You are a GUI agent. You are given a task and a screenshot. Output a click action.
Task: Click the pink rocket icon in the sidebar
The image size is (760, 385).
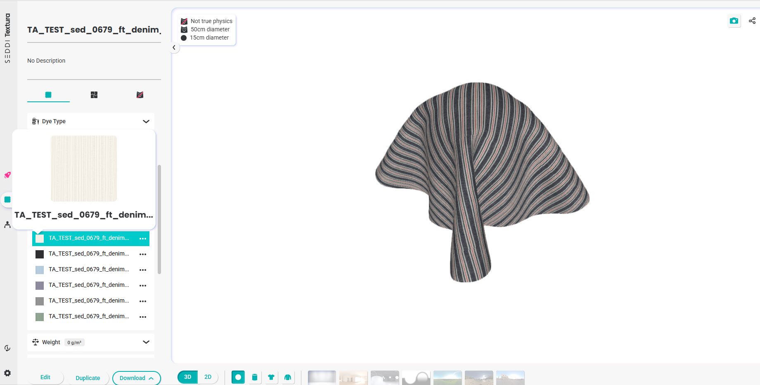tap(7, 175)
